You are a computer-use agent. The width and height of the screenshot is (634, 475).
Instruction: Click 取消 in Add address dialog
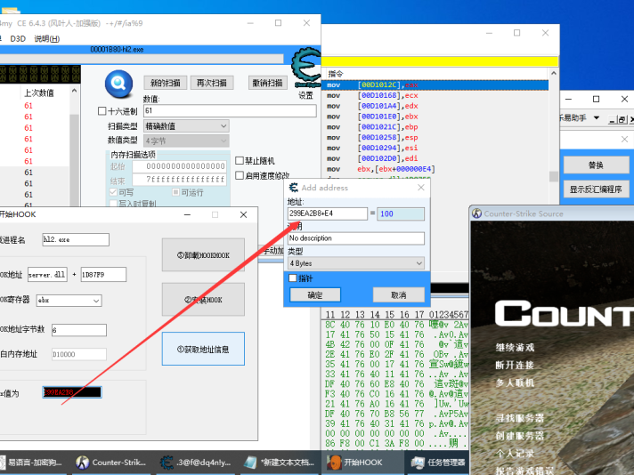click(399, 294)
